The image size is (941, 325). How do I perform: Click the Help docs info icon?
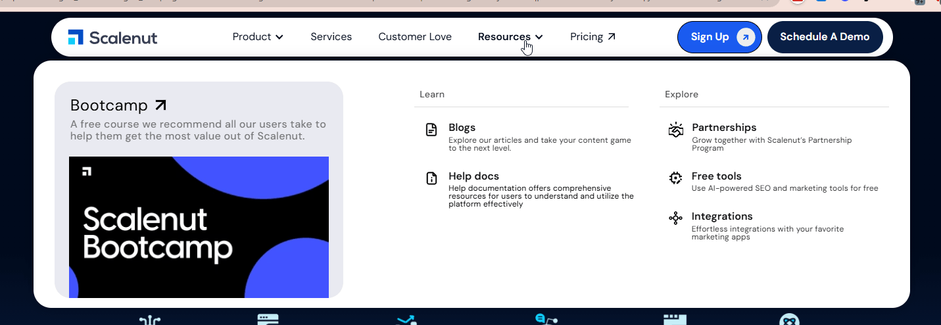[431, 178]
